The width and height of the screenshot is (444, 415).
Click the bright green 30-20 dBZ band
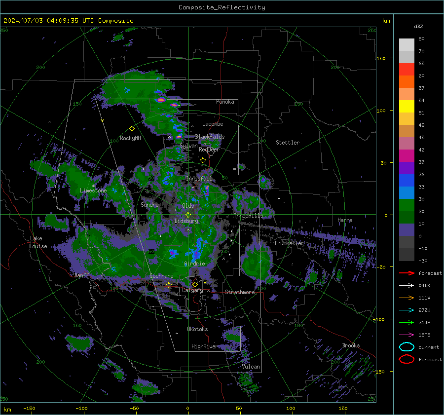[407, 205]
